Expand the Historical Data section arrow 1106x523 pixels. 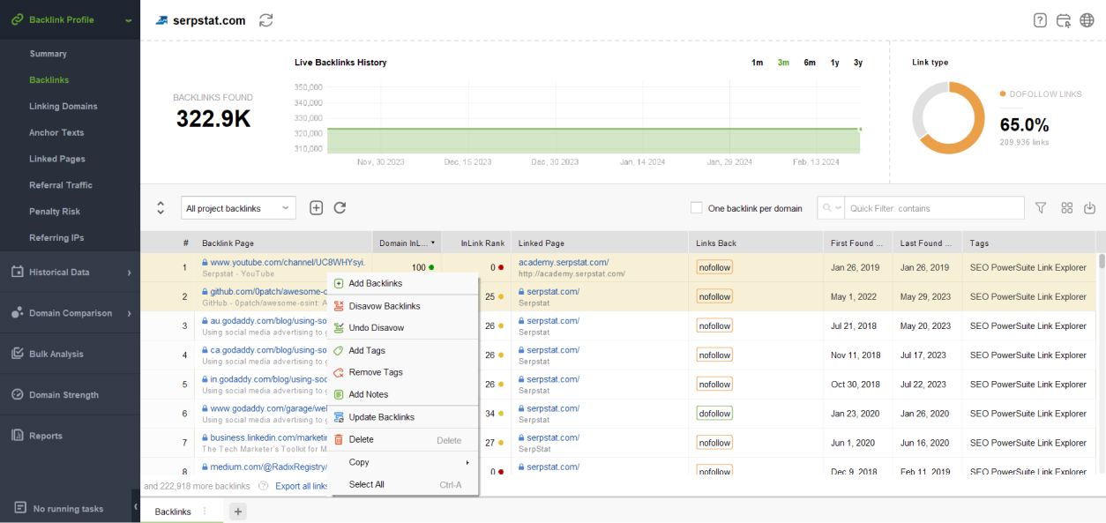coord(129,273)
